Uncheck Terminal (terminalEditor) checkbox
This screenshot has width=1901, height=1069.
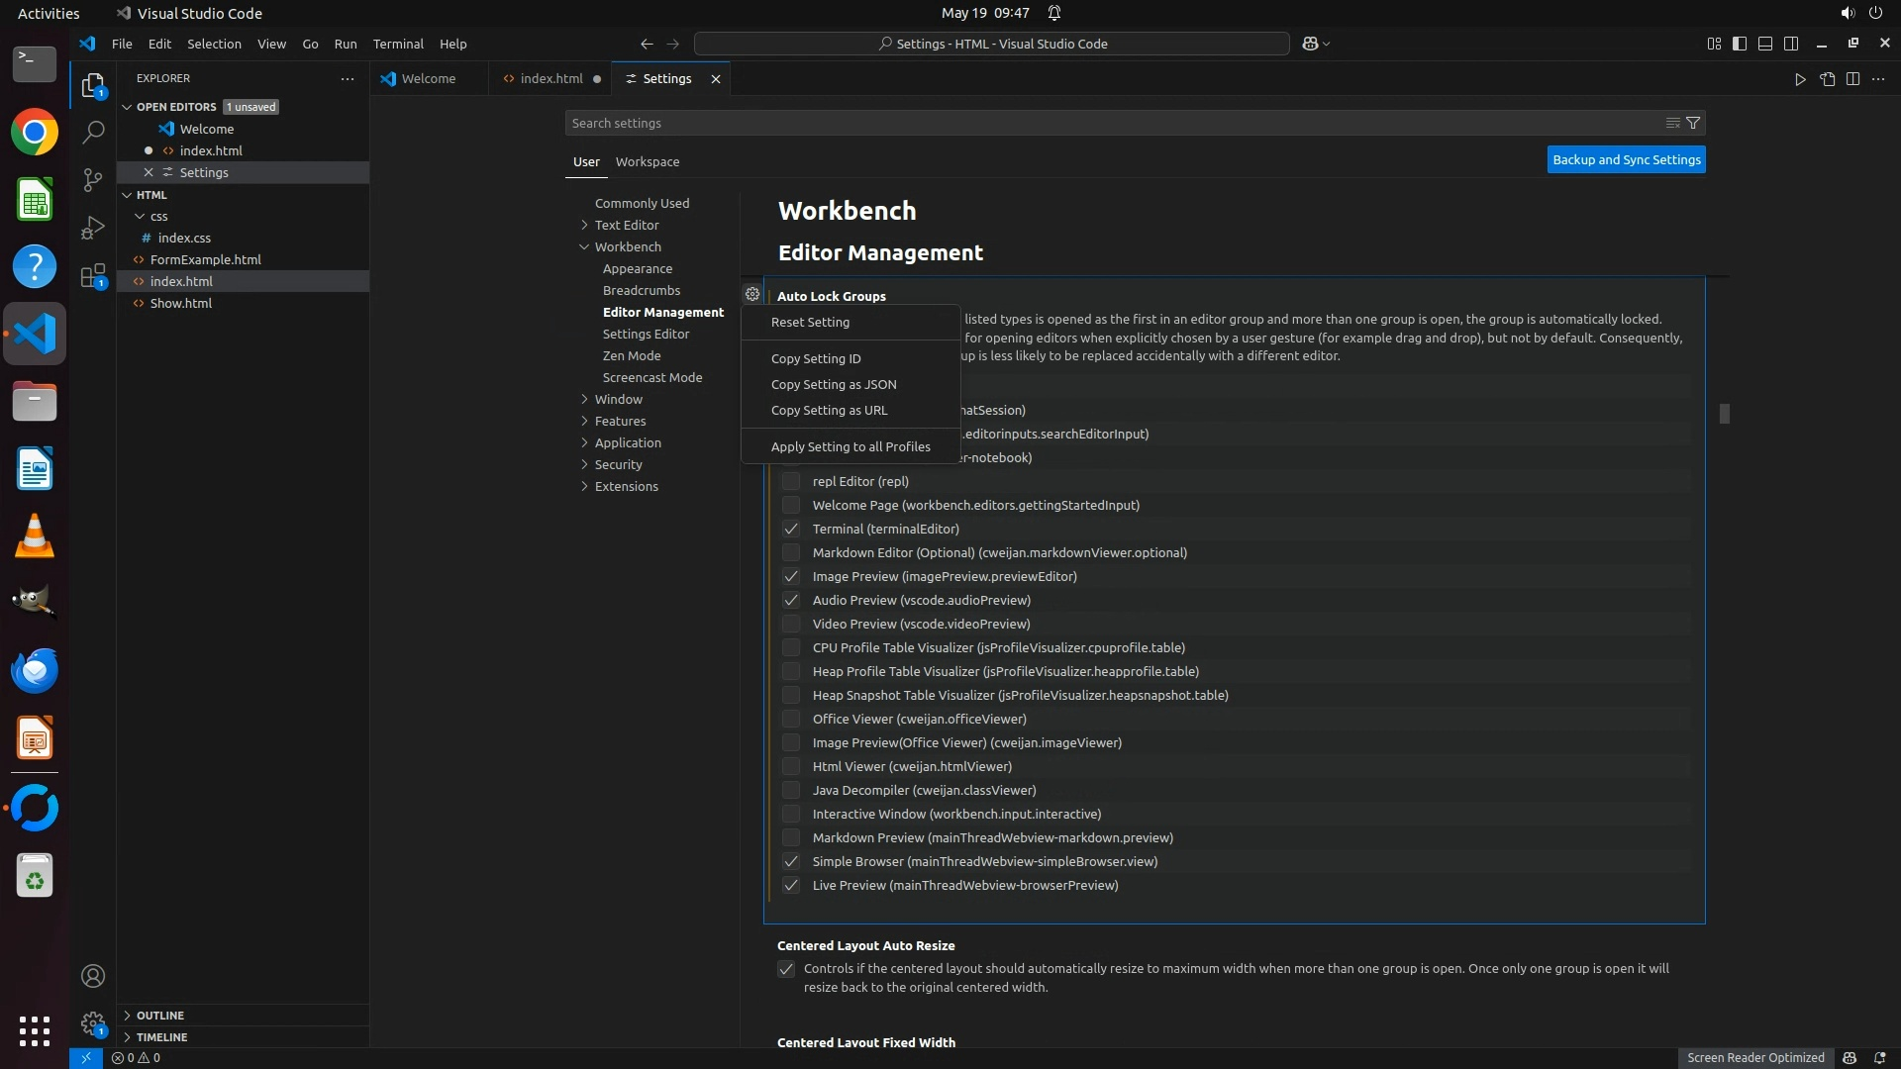pyautogui.click(x=790, y=529)
